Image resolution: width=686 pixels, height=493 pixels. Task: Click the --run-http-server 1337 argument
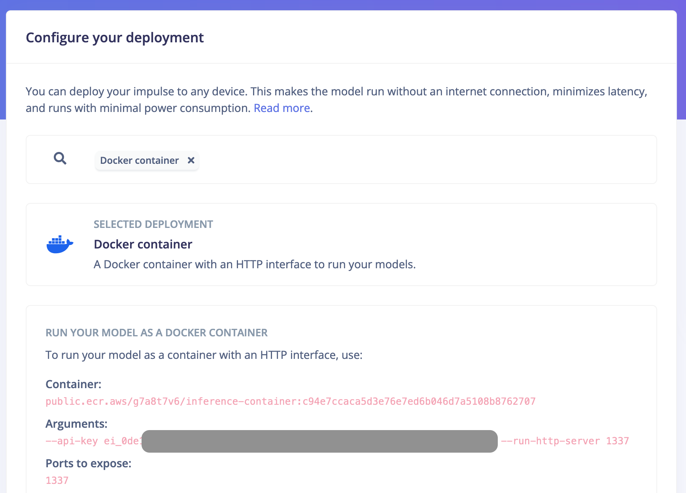[x=565, y=441]
